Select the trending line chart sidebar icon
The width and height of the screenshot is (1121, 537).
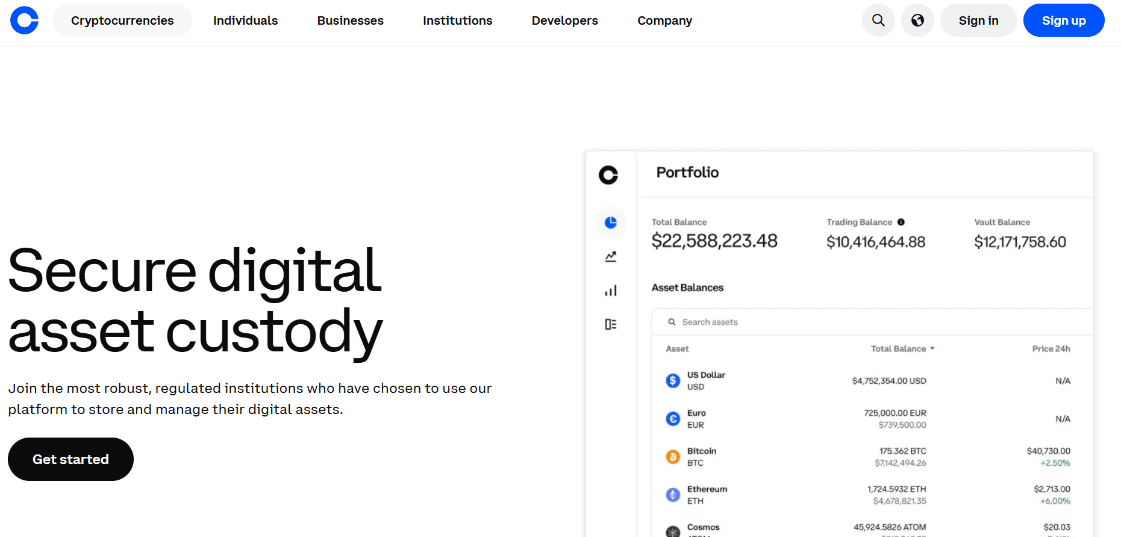(x=611, y=257)
